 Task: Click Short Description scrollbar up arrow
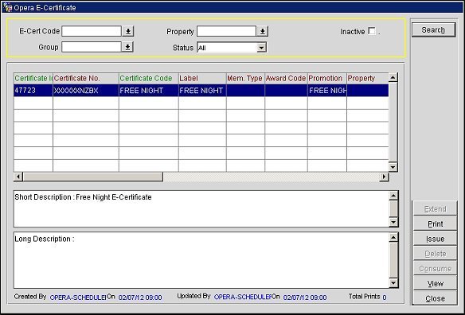(x=393, y=195)
